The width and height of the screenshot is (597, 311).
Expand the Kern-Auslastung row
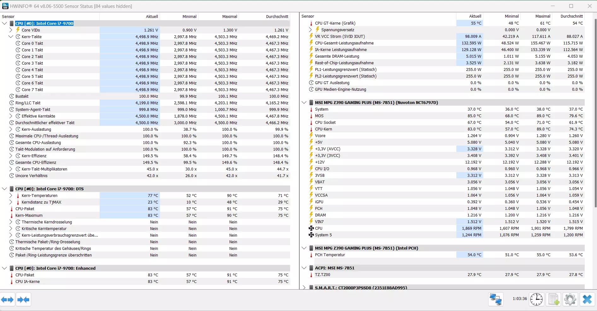tap(11, 129)
